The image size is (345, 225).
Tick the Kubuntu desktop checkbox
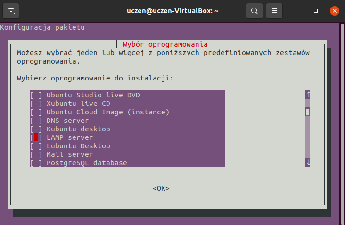tap(36, 129)
